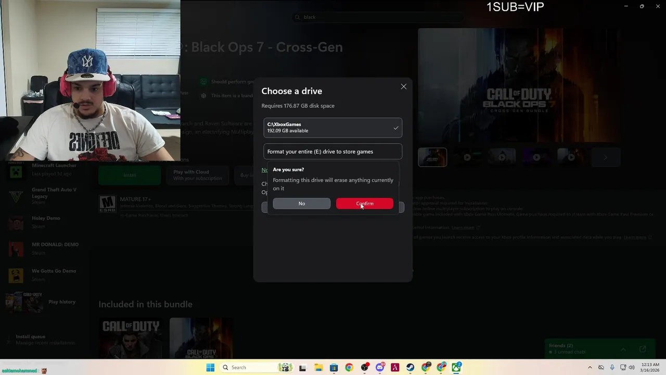Click No in the Are you sure prompt

click(301, 204)
